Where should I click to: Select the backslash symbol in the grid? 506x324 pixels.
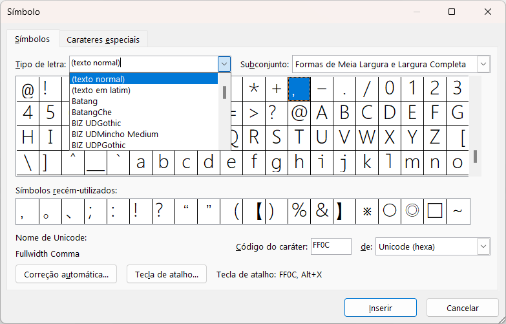point(28,162)
